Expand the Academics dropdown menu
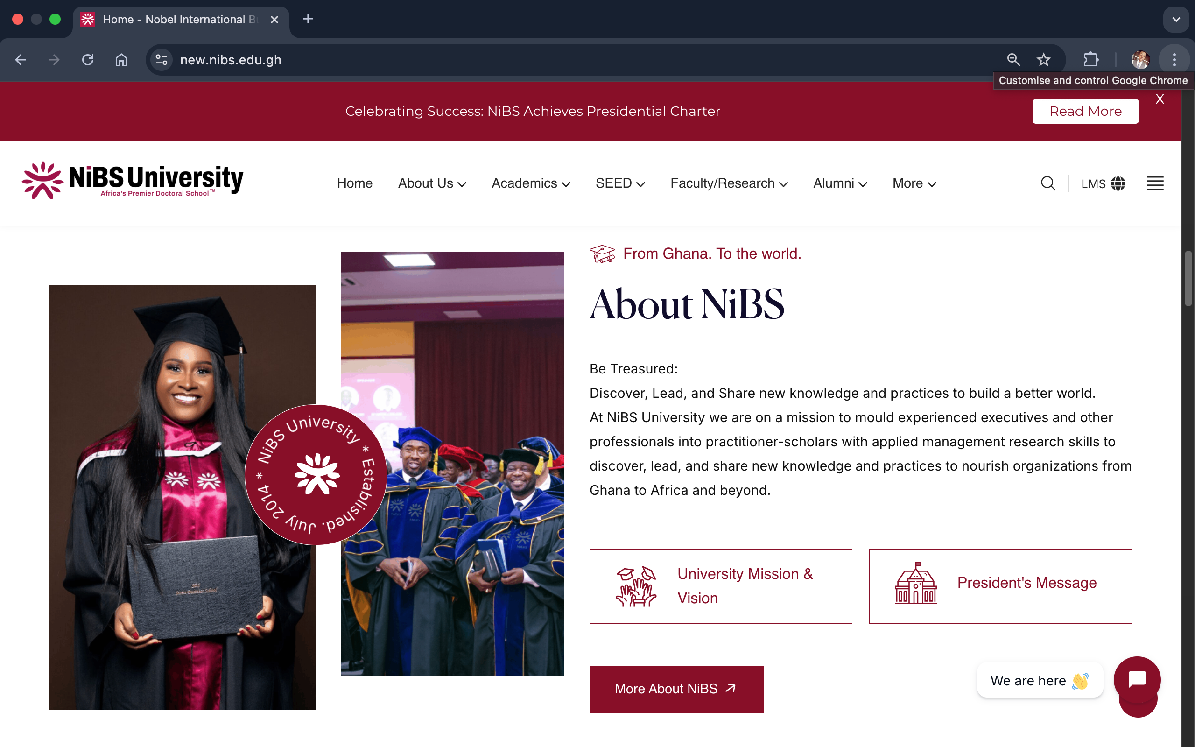The width and height of the screenshot is (1195, 747). pos(531,183)
